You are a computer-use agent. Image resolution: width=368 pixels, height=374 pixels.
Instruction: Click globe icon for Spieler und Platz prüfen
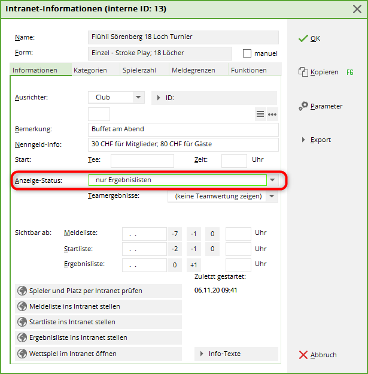coord(22,291)
